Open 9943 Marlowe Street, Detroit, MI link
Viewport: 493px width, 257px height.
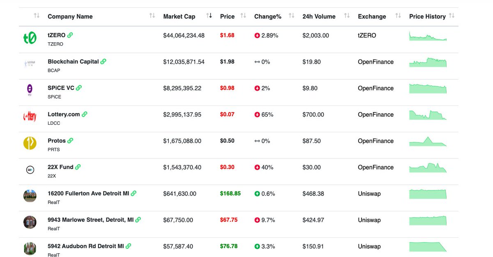(91, 220)
